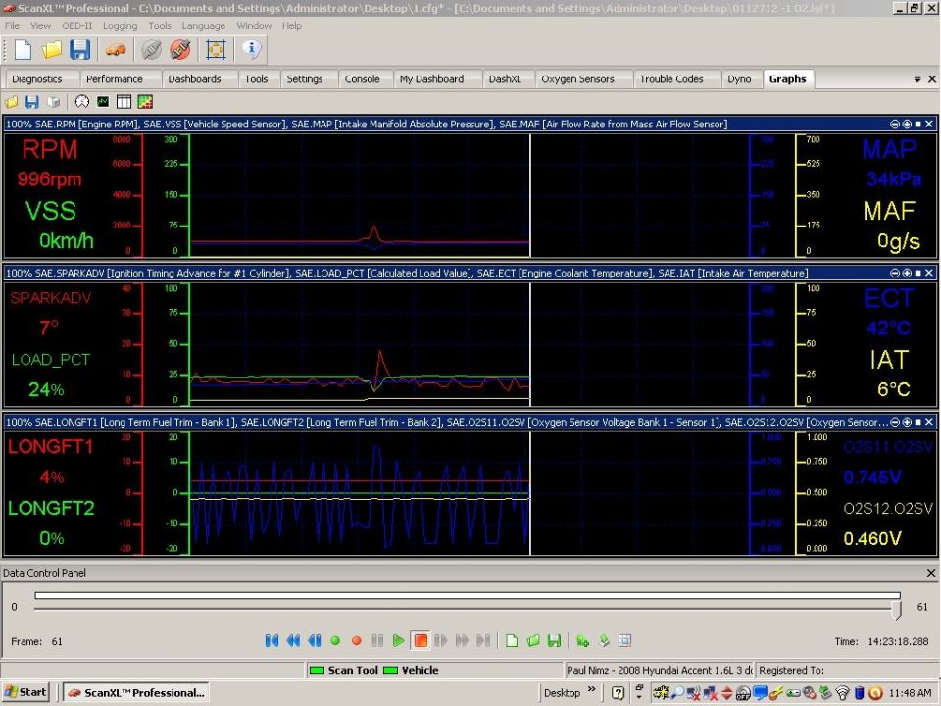Viewport: 941px width, 706px height.
Task: Click the 996rpm readout
Action: coord(49,179)
